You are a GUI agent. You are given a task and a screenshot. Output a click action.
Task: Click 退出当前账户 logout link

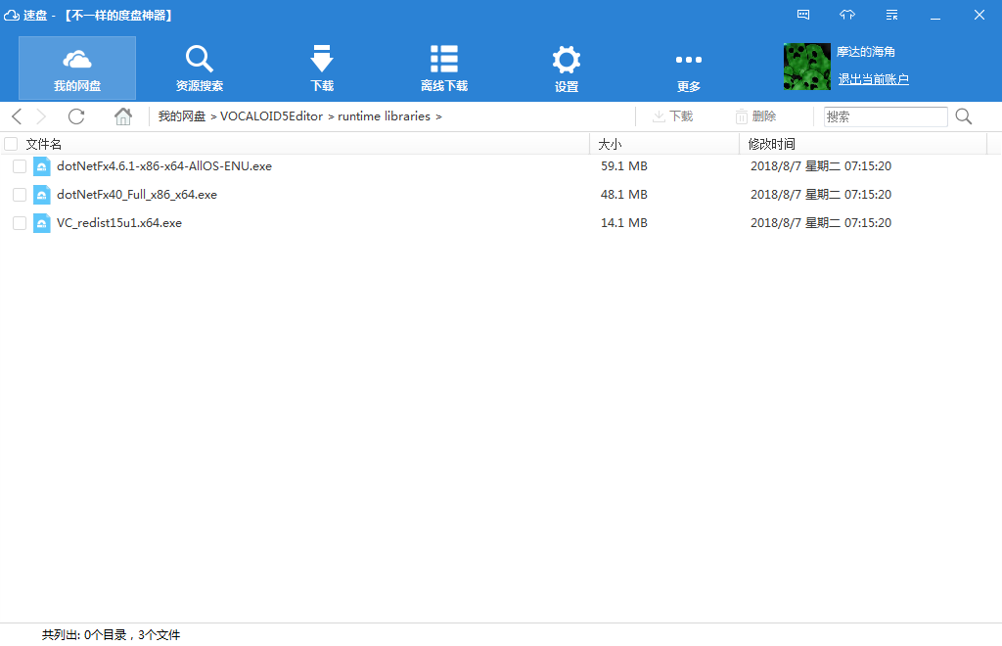pos(874,79)
